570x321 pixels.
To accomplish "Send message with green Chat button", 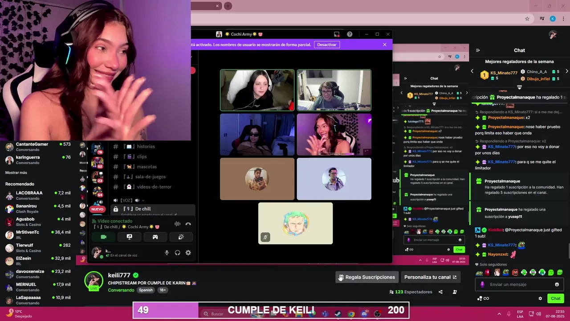I will (x=555, y=299).
